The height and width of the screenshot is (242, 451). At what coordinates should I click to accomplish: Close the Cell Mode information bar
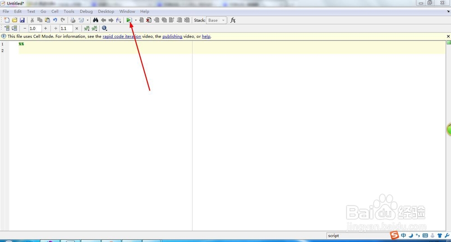448,36
